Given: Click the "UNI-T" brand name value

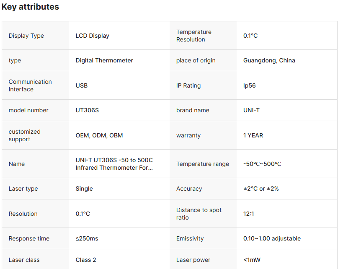Looking at the screenshot, I should click(252, 110).
